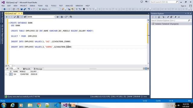Execute the query with green arrow
Screen dimensions: 193x108
(x=7, y=17)
